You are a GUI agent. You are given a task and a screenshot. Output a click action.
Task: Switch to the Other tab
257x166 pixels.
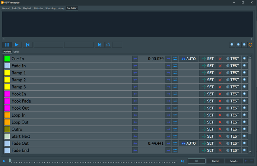point(16,52)
